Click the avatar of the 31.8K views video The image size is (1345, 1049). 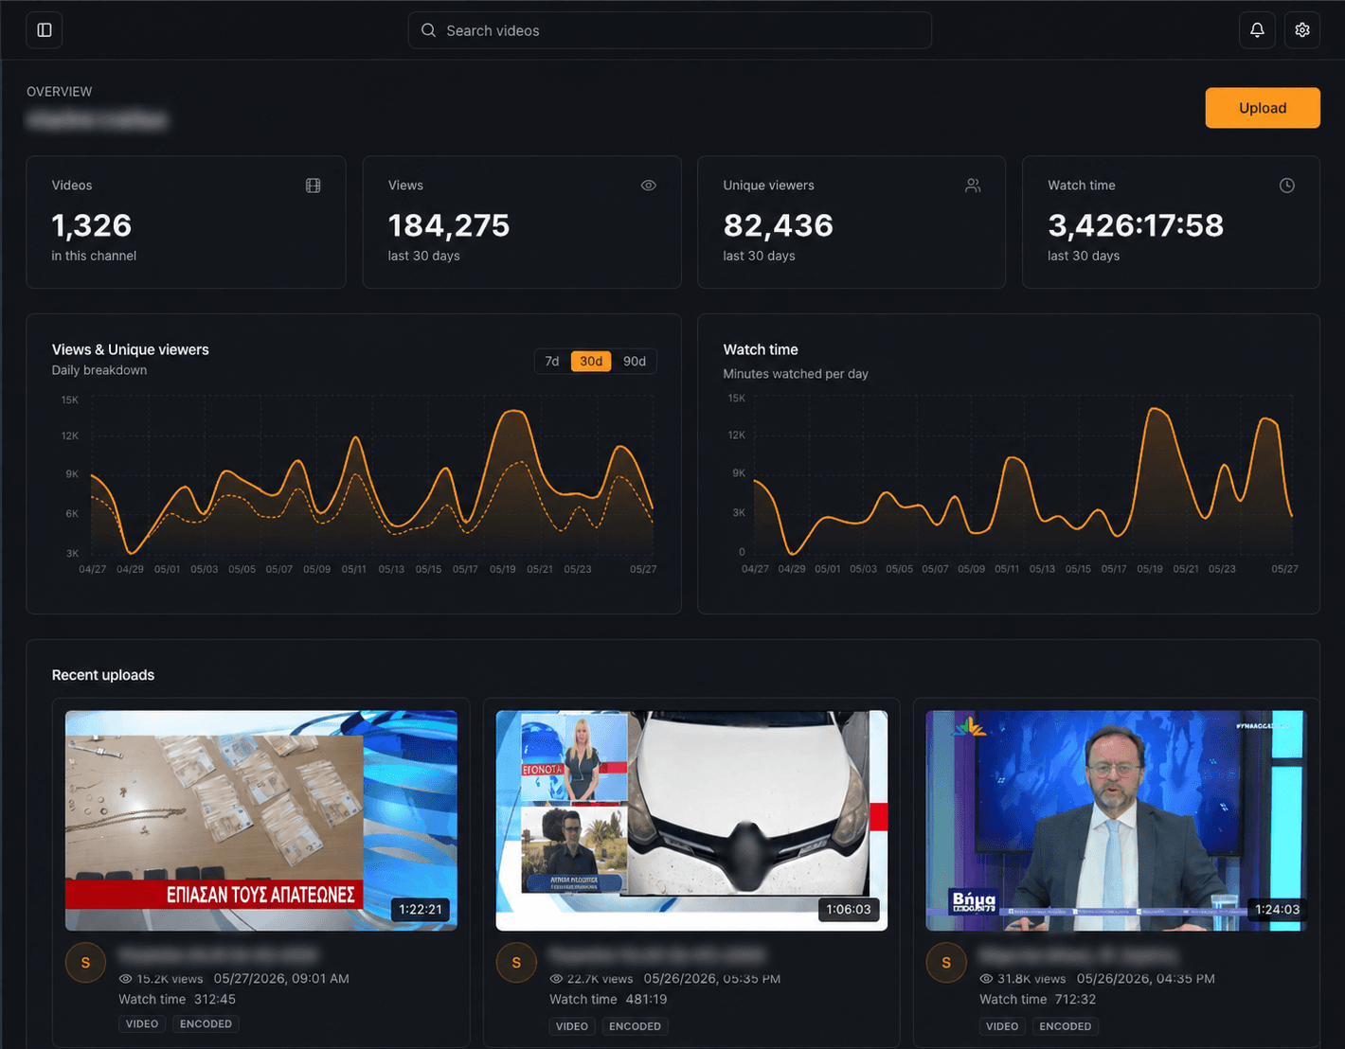click(x=946, y=963)
